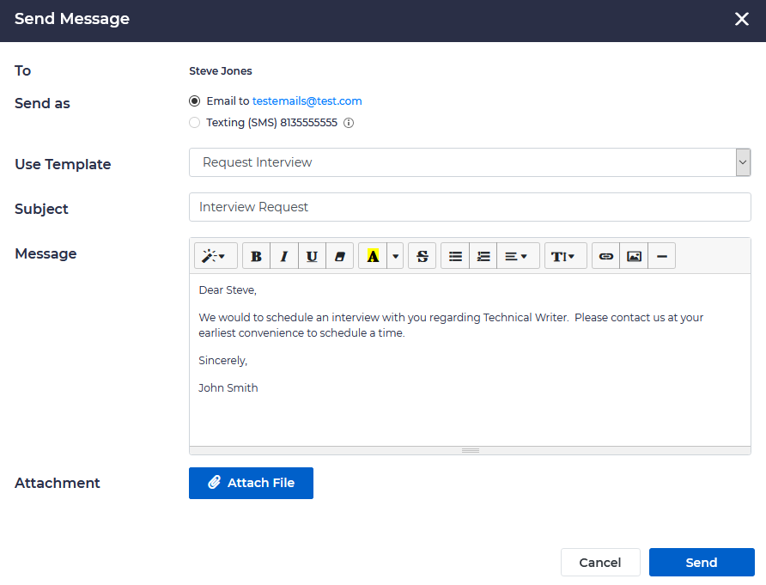Apply strikethrough to message text
766x585 pixels.
coord(422,255)
